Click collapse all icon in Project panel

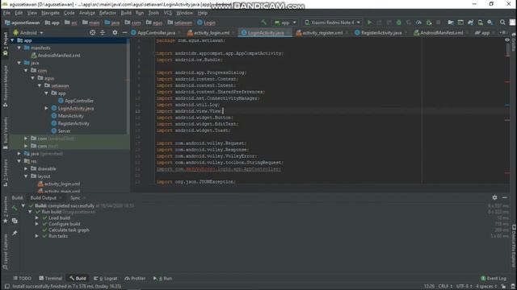click(x=103, y=32)
